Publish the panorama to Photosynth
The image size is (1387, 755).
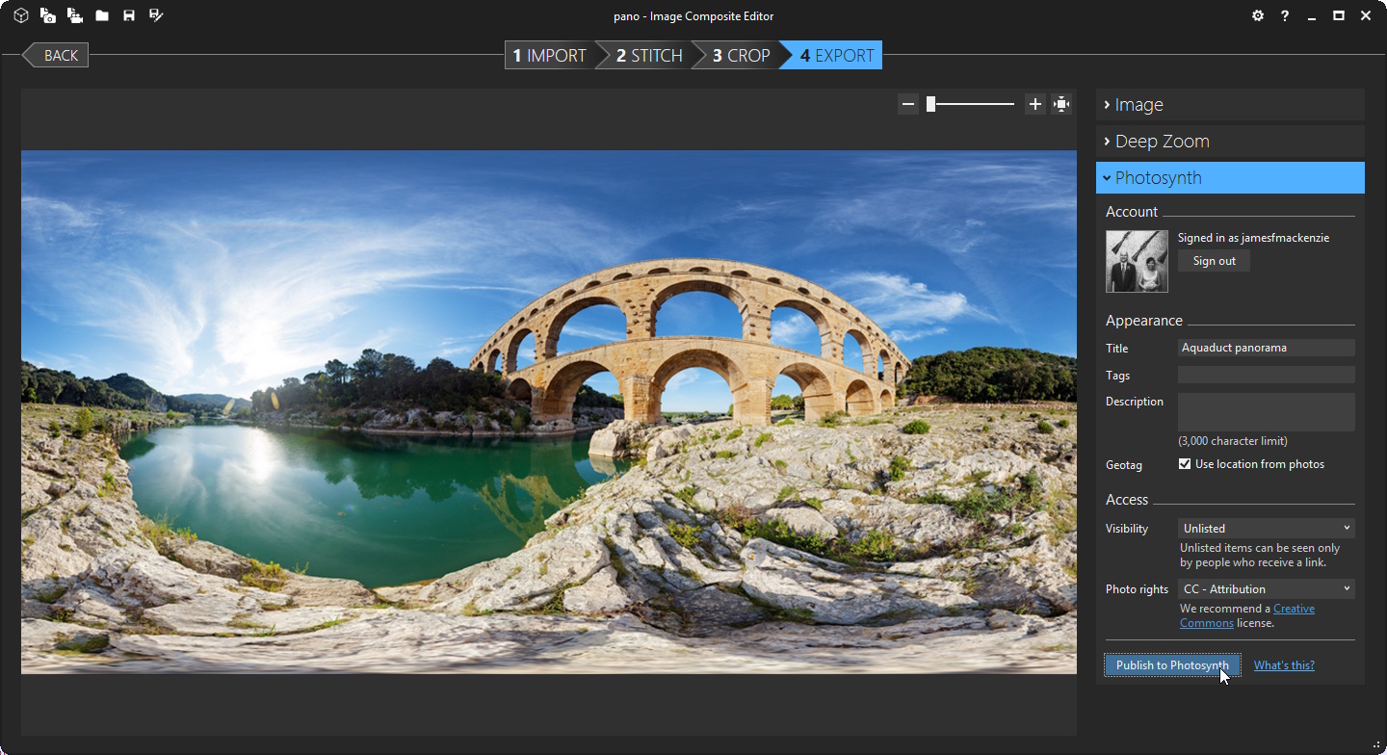point(1171,664)
